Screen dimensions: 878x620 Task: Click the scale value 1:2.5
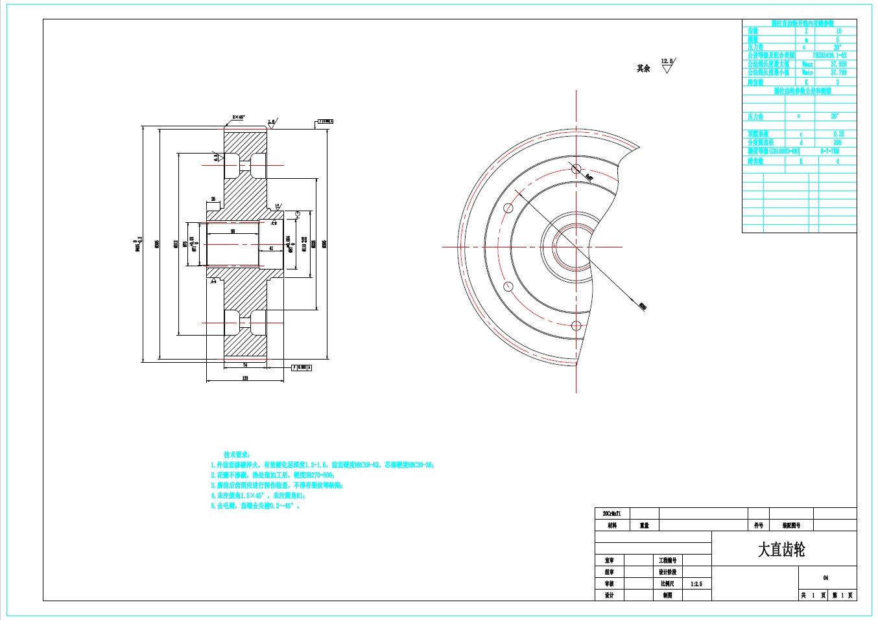(696, 584)
